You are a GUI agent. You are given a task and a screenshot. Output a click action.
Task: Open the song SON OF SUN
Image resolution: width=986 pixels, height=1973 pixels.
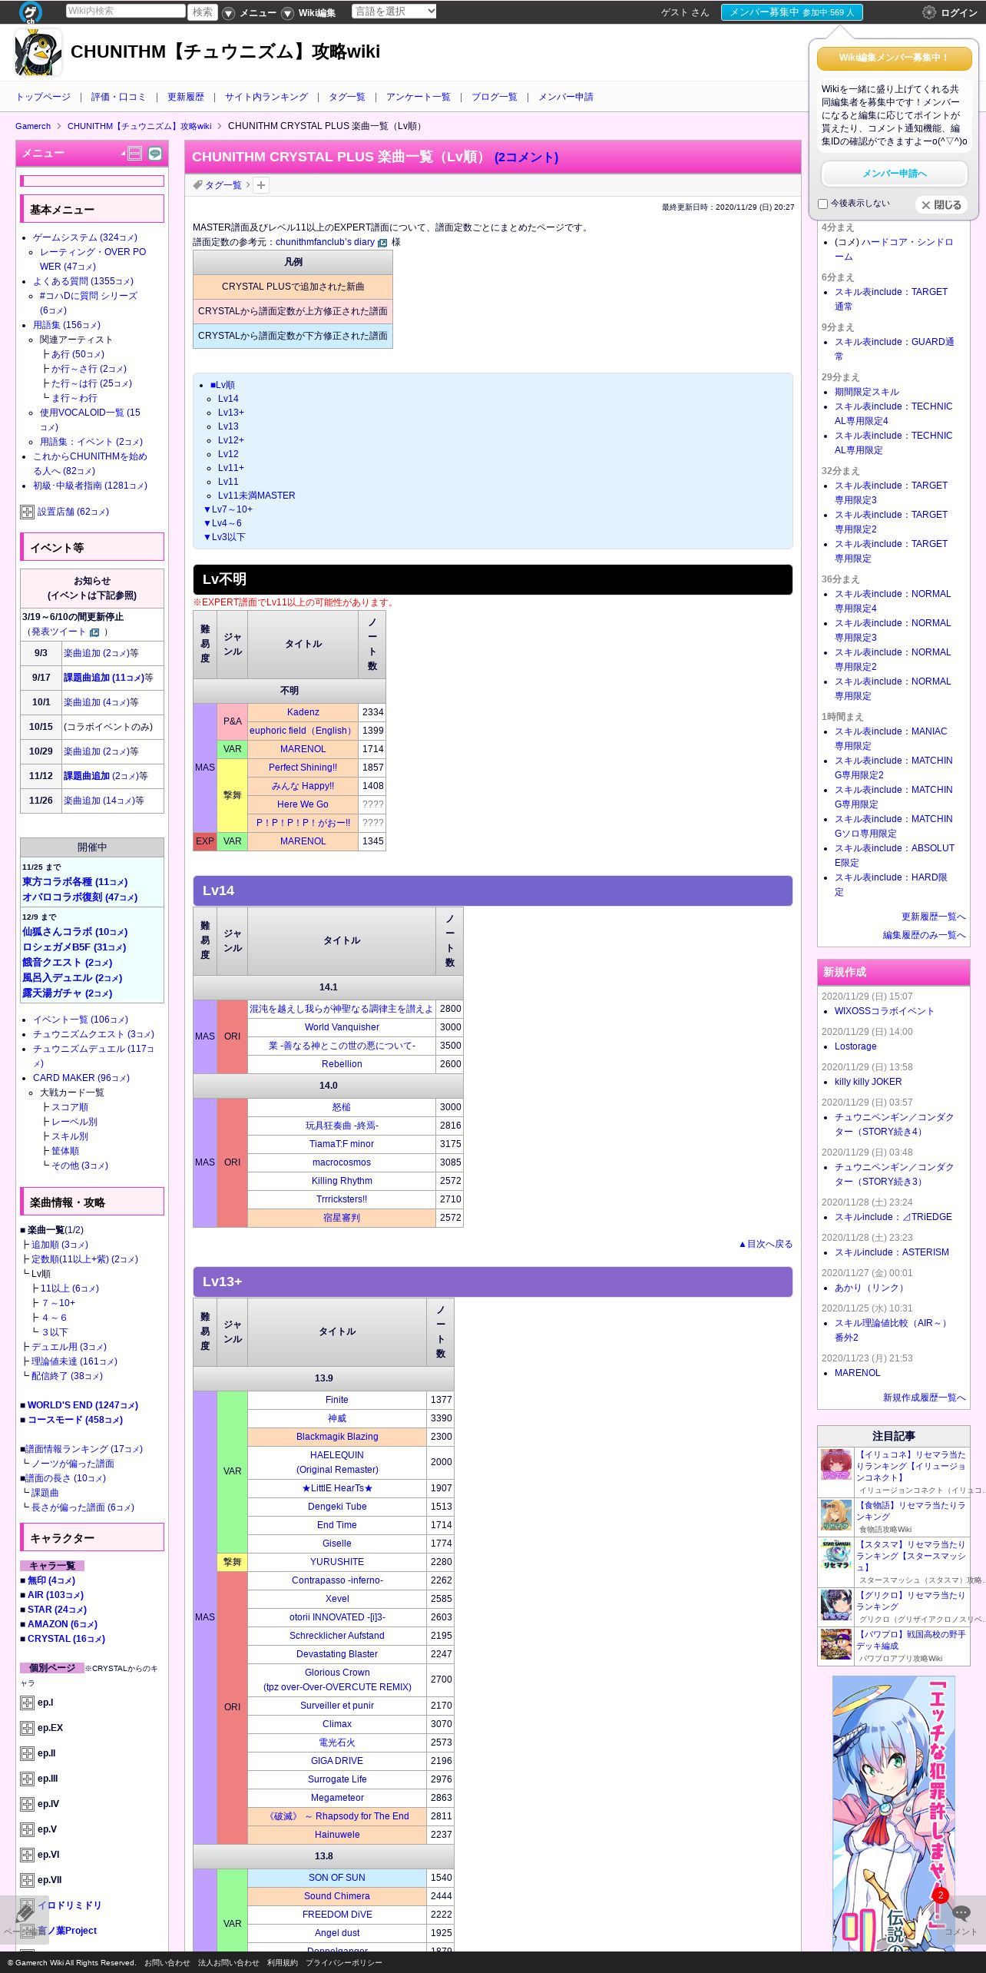[336, 1878]
